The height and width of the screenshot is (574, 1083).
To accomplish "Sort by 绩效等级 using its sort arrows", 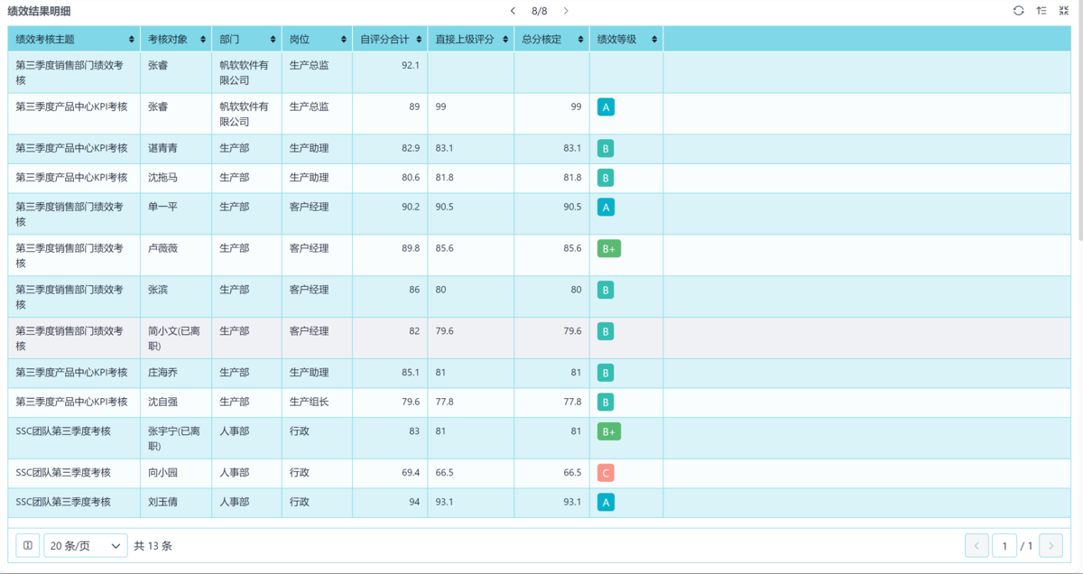I will [x=654, y=40].
